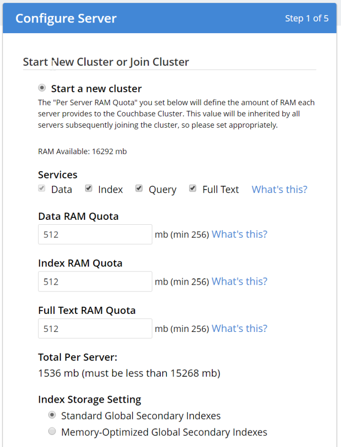Screen dimensions: 341x447
Task: Click the "Step 1 of 5" indicator
Action: tap(307, 18)
